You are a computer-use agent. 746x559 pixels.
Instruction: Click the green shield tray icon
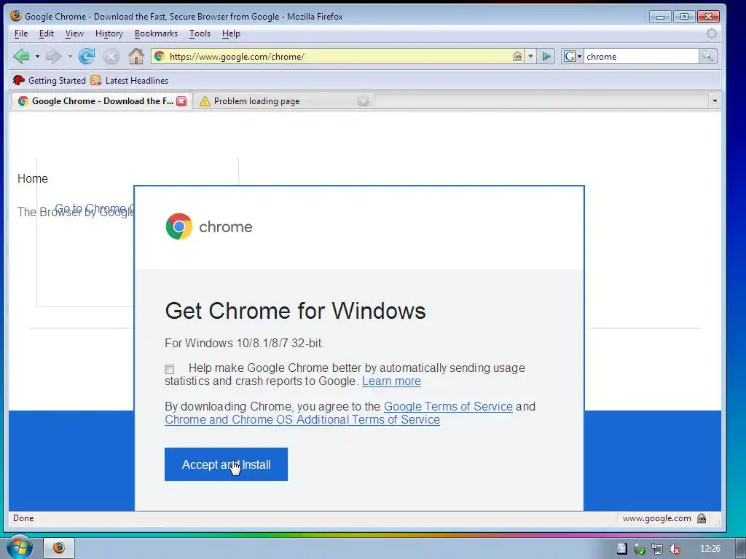(640, 550)
